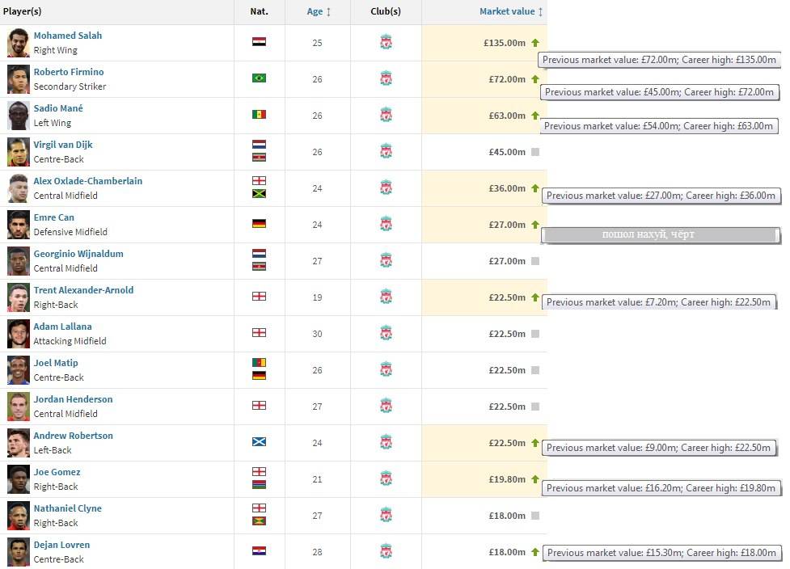Screen dimensions: 790x569
Task: Click Egypt flag beside Mohamed Salah
Action: coord(259,42)
